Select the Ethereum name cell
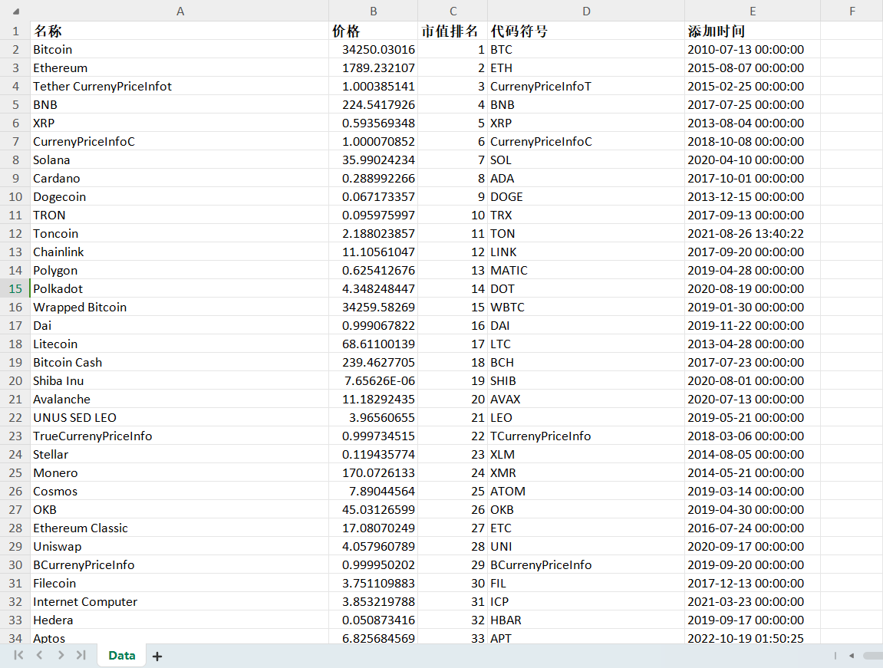The image size is (883, 668). 180,68
